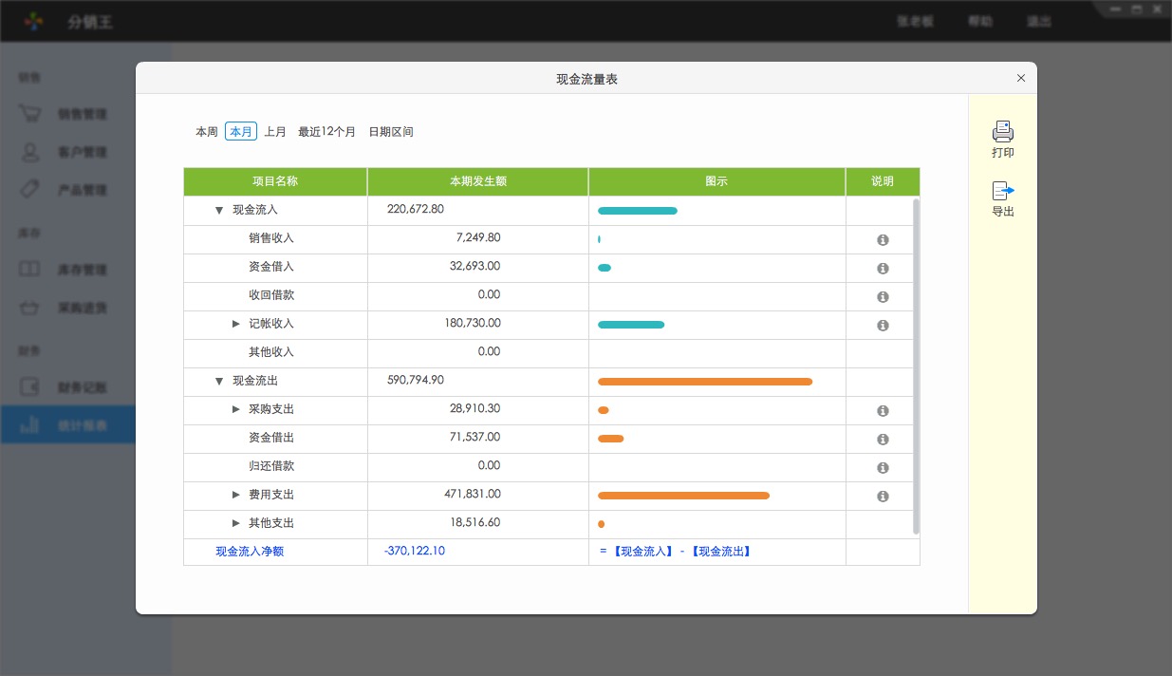Click info icon for 费用支出 row

tap(883, 497)
